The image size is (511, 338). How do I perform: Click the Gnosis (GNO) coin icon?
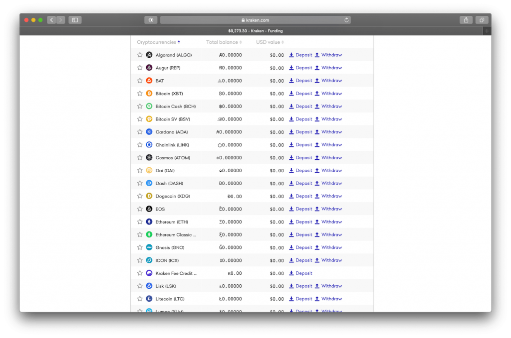click(149, 247)
